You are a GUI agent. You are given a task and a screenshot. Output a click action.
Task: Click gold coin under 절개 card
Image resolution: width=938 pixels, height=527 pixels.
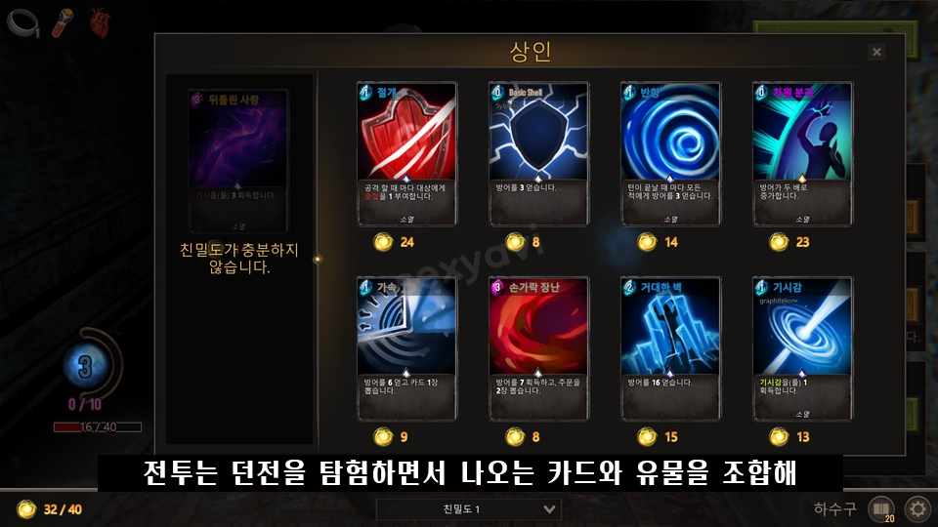(x=383, y=242)
